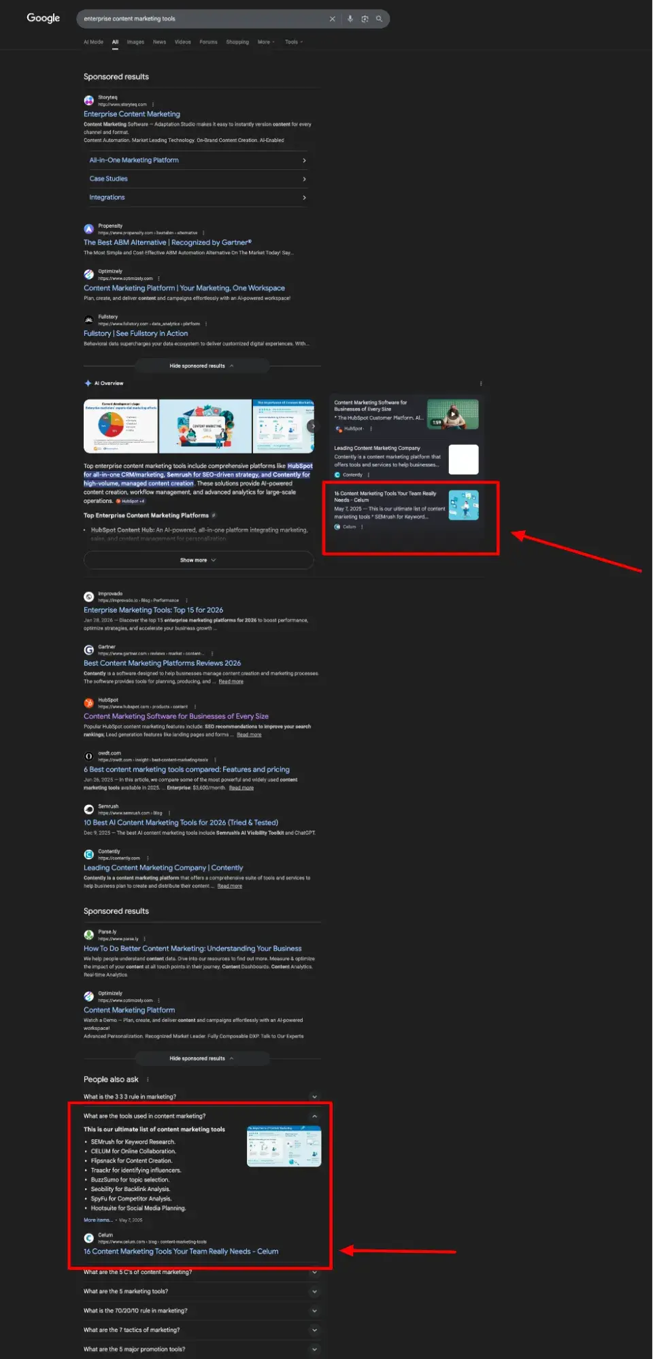Expand What are the 5 major promotion tools

[202, 1349]
